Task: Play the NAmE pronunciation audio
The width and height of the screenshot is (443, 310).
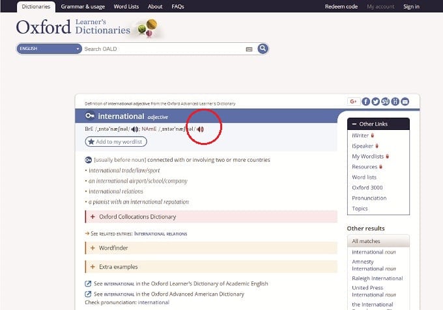Action: point(200,129)
